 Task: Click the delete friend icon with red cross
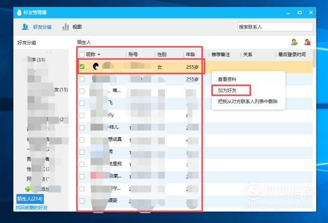(307, 42)
